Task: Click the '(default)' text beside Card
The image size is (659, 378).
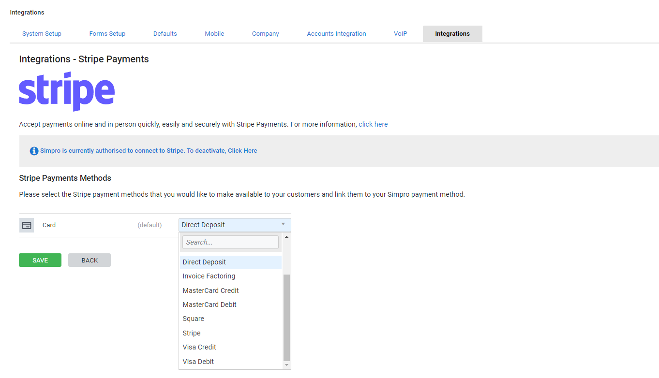Action: point(150,225)
